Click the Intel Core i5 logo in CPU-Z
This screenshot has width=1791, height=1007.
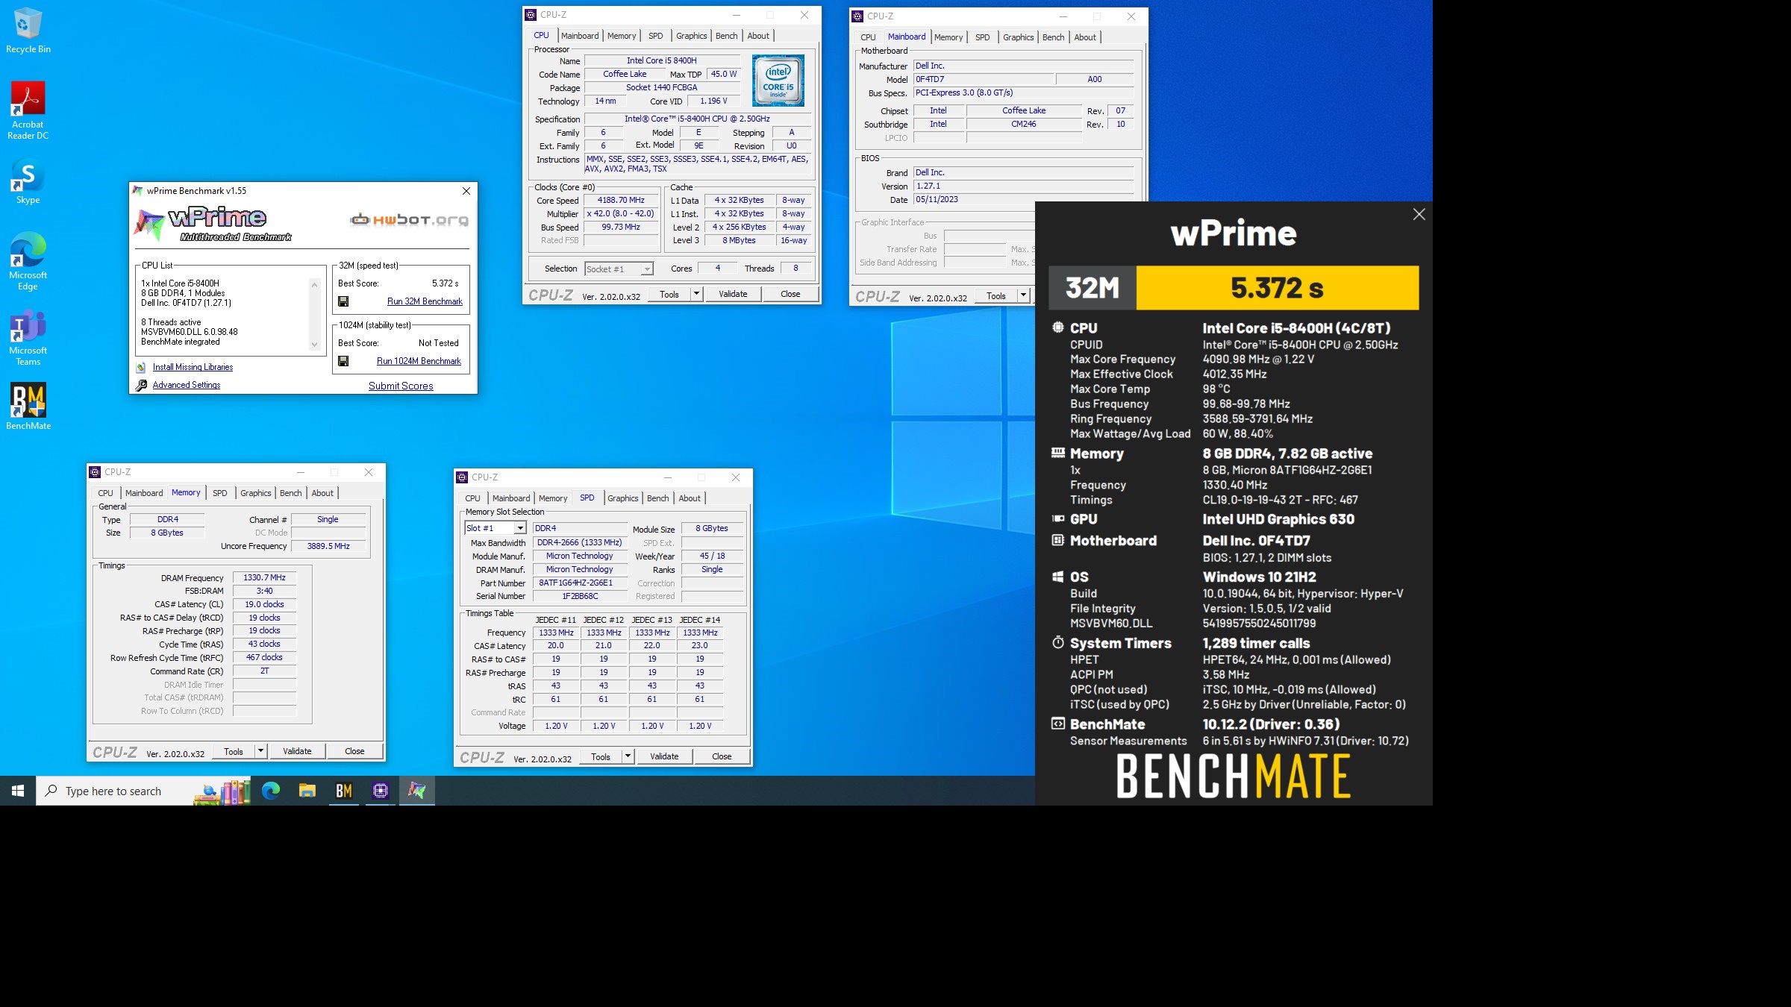coord(778,80)
